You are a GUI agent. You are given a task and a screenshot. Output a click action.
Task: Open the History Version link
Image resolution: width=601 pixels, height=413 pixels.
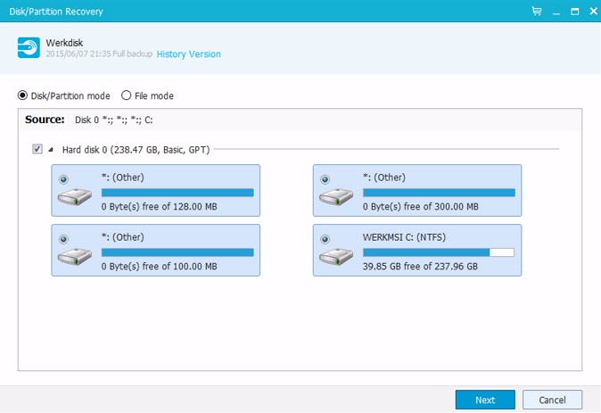tap(188, 54)
